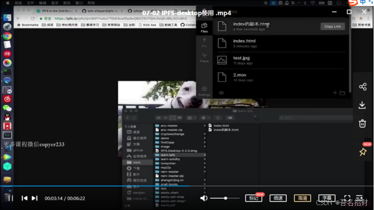Open the 编辑 menu in the macOS menu bar
The width and height of the screenshot is (374, 210).
click(42, 3)
